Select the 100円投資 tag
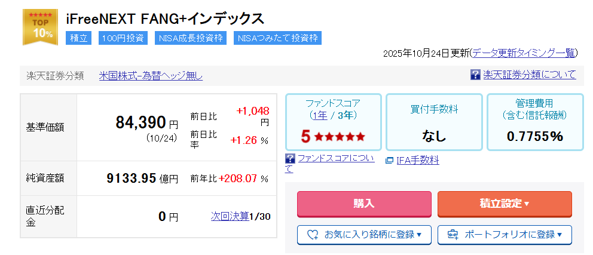 click(123, 38)
